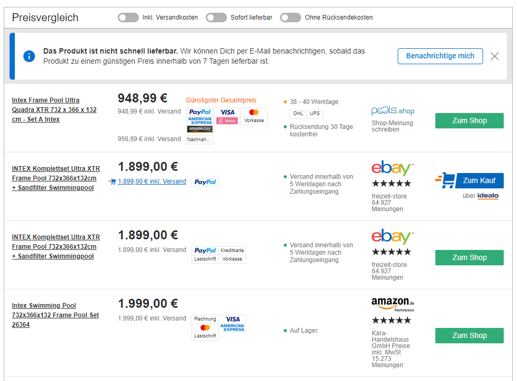Click the blue info icon
Image resolution: width=517 pixels, height=381 pixels.
pos(29,56)
